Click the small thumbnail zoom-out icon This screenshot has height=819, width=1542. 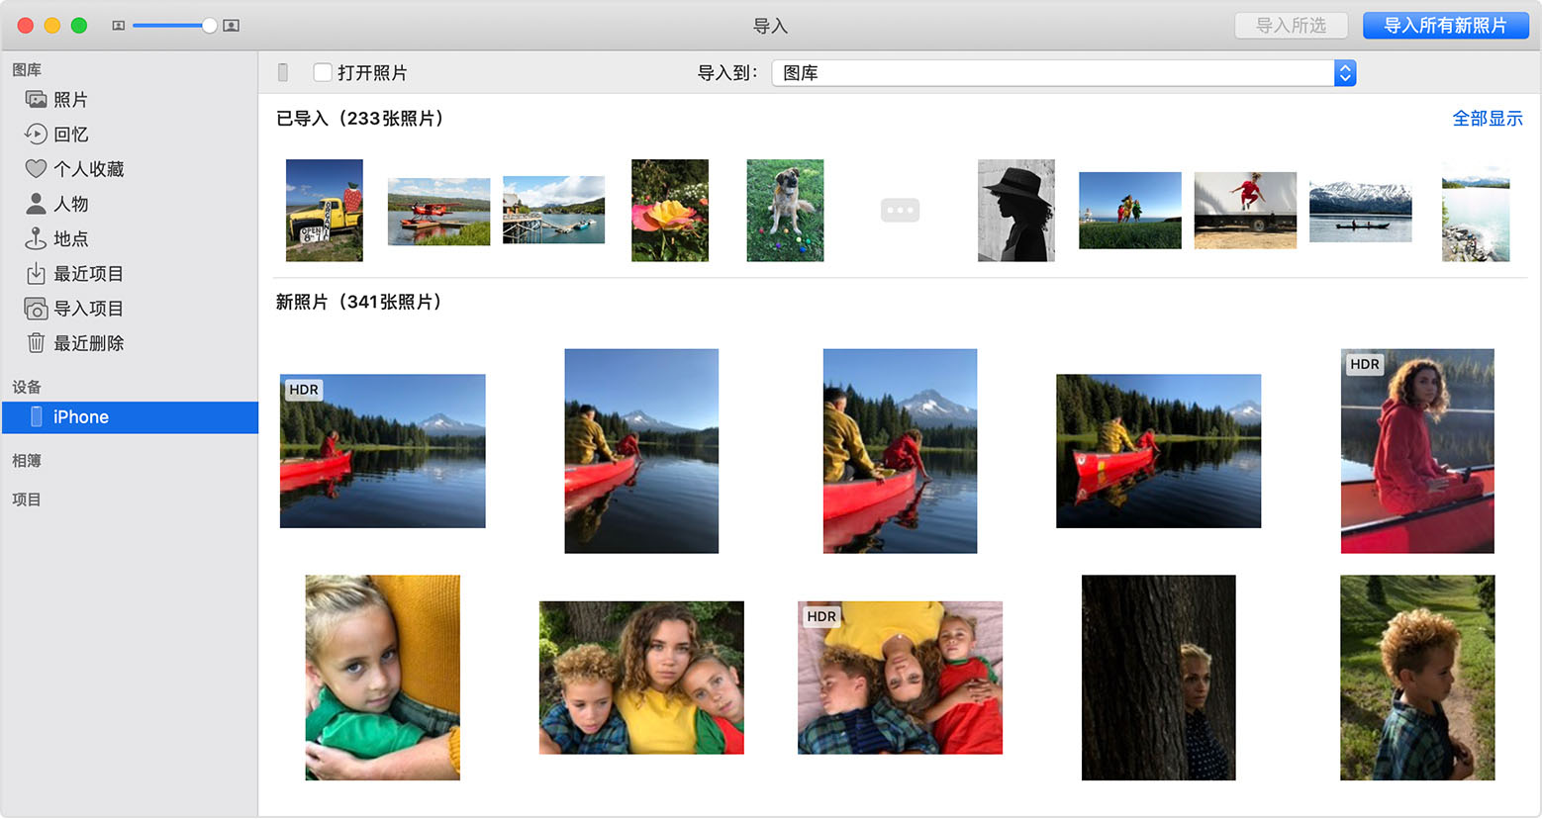click(119, 26)
